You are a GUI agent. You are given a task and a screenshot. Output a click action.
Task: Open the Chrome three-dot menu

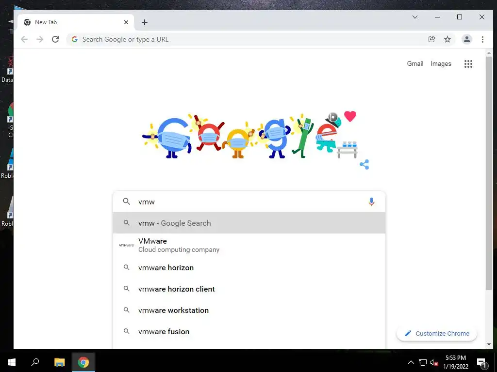482,39
